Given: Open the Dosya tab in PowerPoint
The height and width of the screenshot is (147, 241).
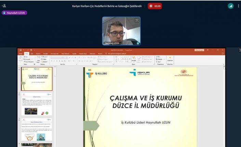Looking at the screenshot, I should 21,54.
